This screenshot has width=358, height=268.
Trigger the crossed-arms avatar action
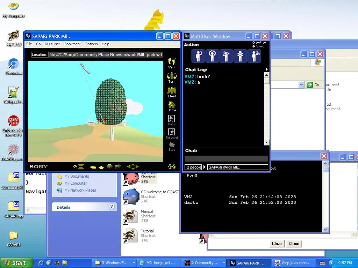pos(240,56)
